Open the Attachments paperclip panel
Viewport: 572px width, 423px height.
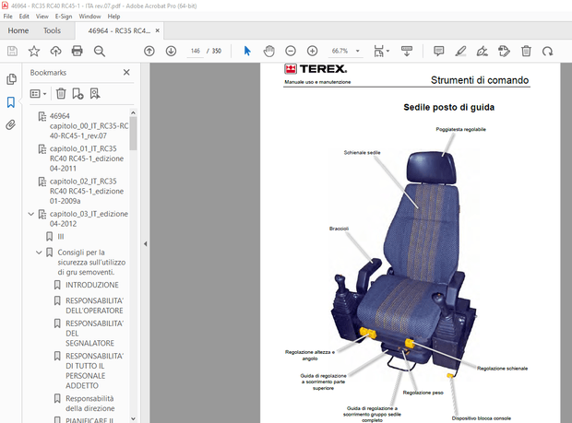(x=10, y=125)
